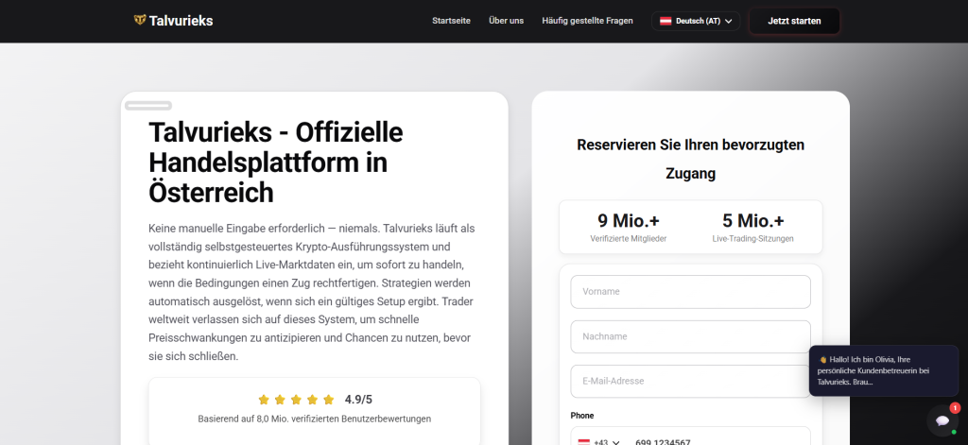Click the 8,0 Mio. verifizierten Benutzerbewertungen text
Image resolution: width=968 pixels, height=445 pixels.
(x=314, y=419)
